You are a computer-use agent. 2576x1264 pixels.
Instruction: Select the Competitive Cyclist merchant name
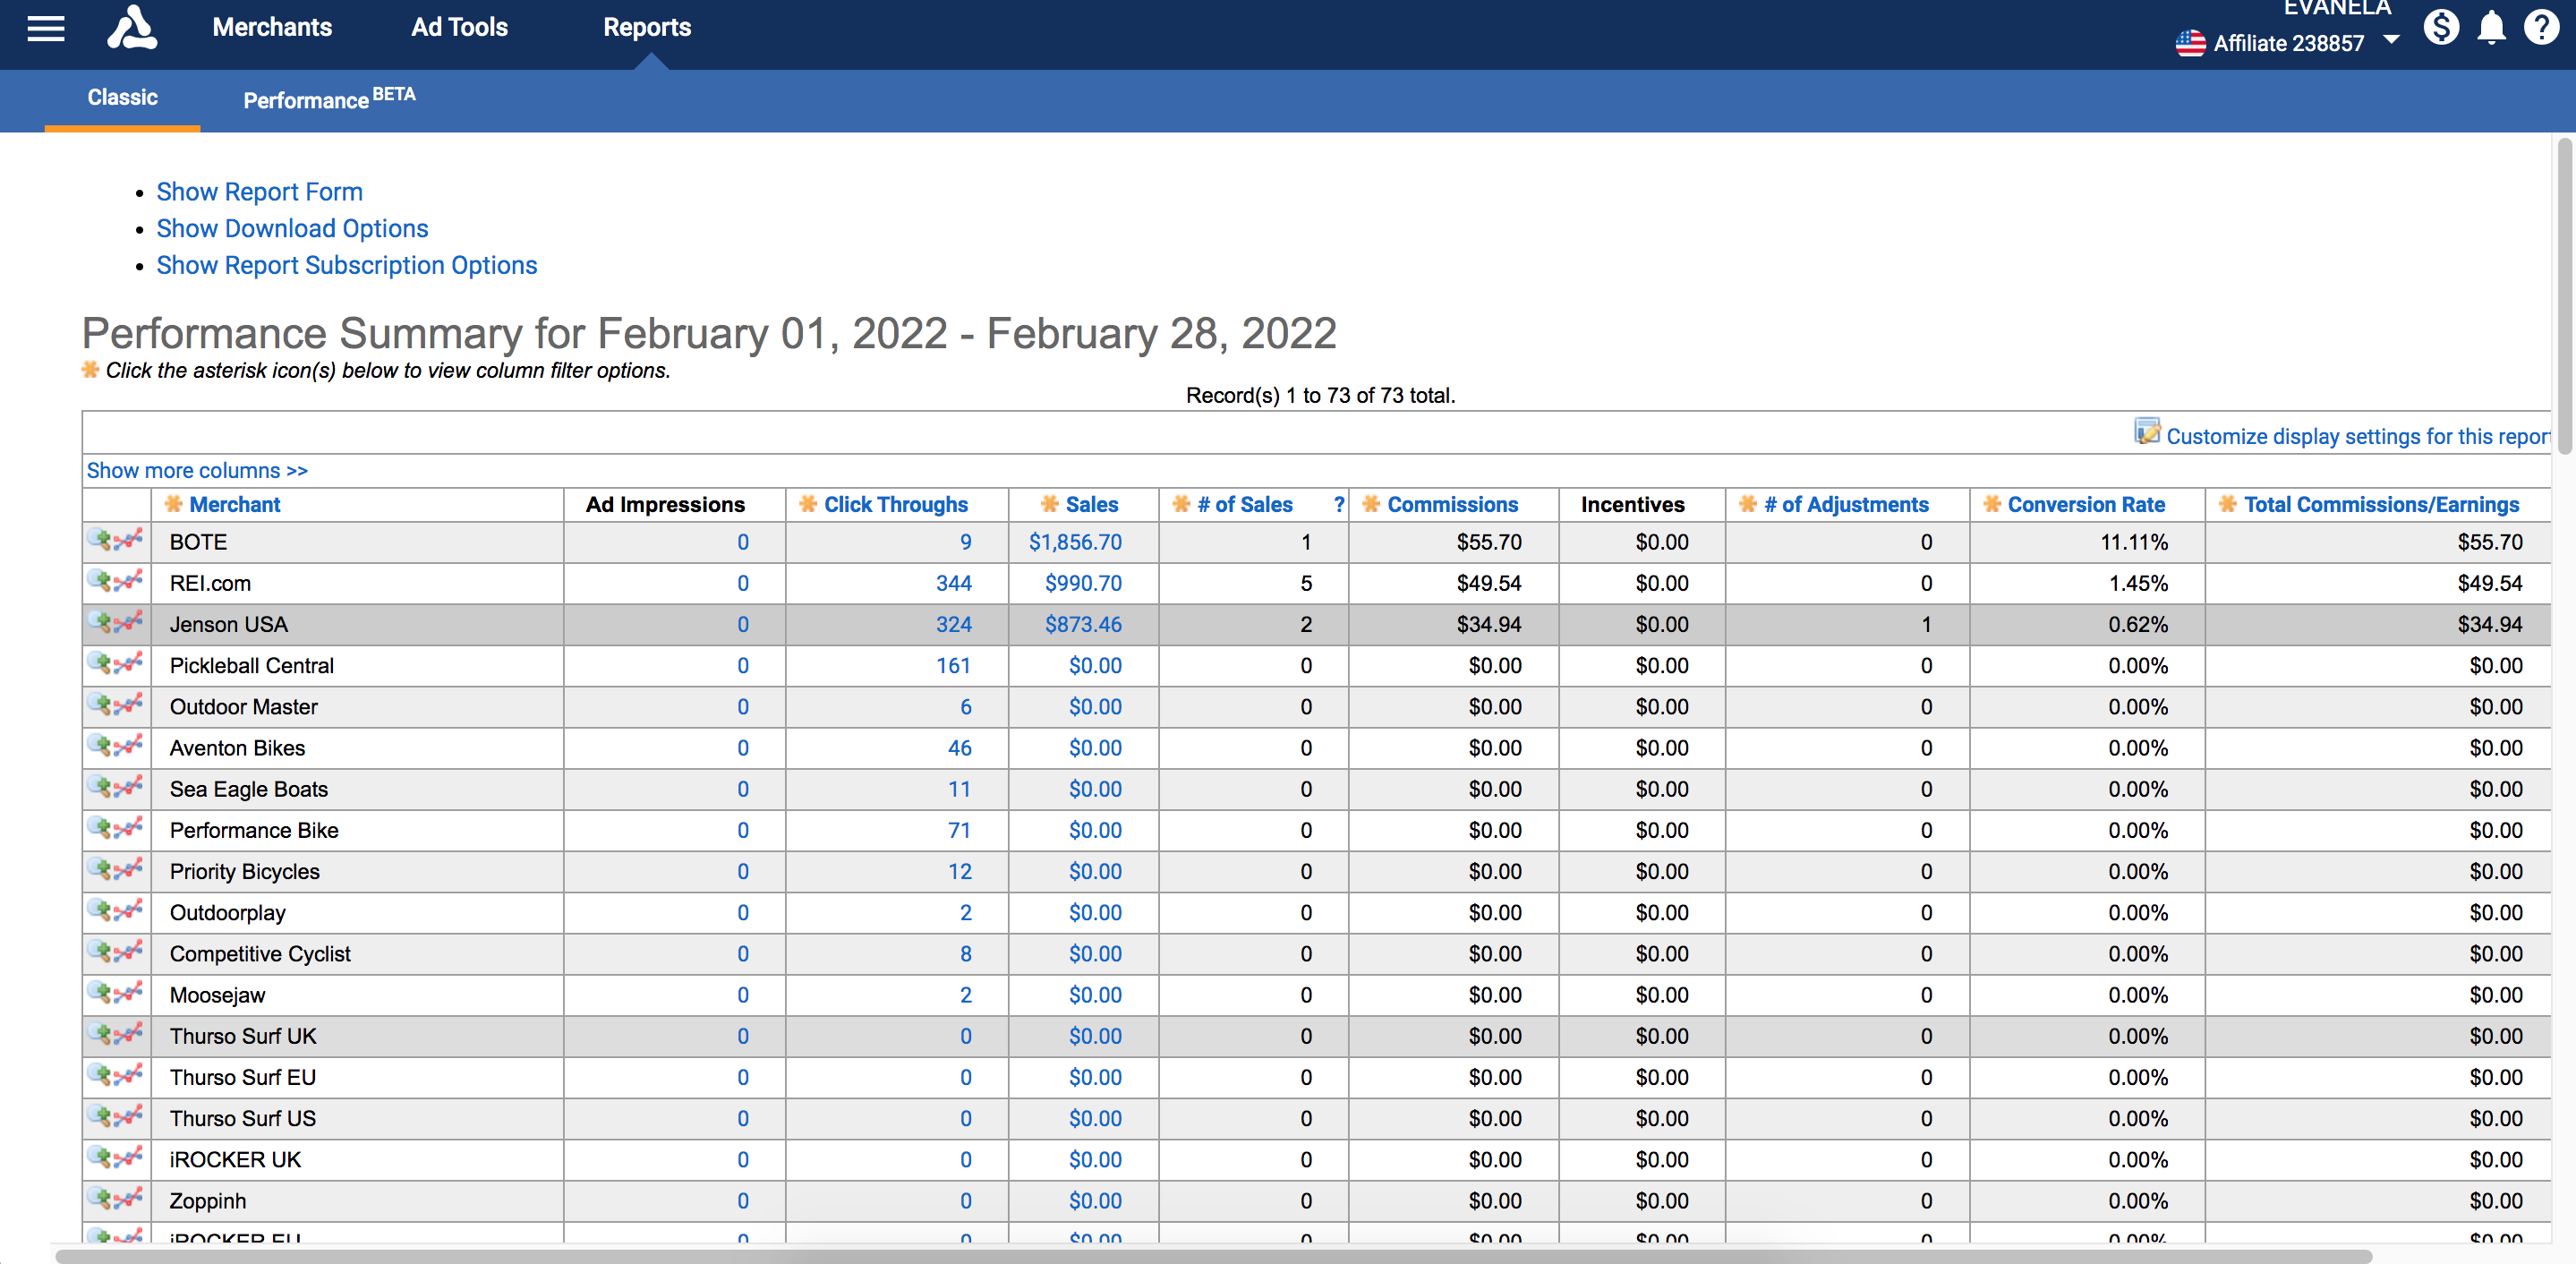pyautogui.click(x=260, y=954)
